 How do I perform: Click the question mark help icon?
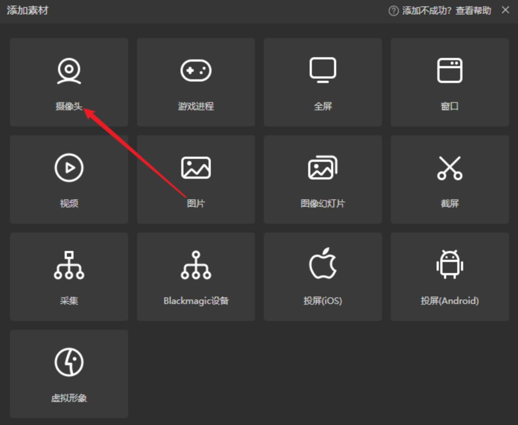394,11
